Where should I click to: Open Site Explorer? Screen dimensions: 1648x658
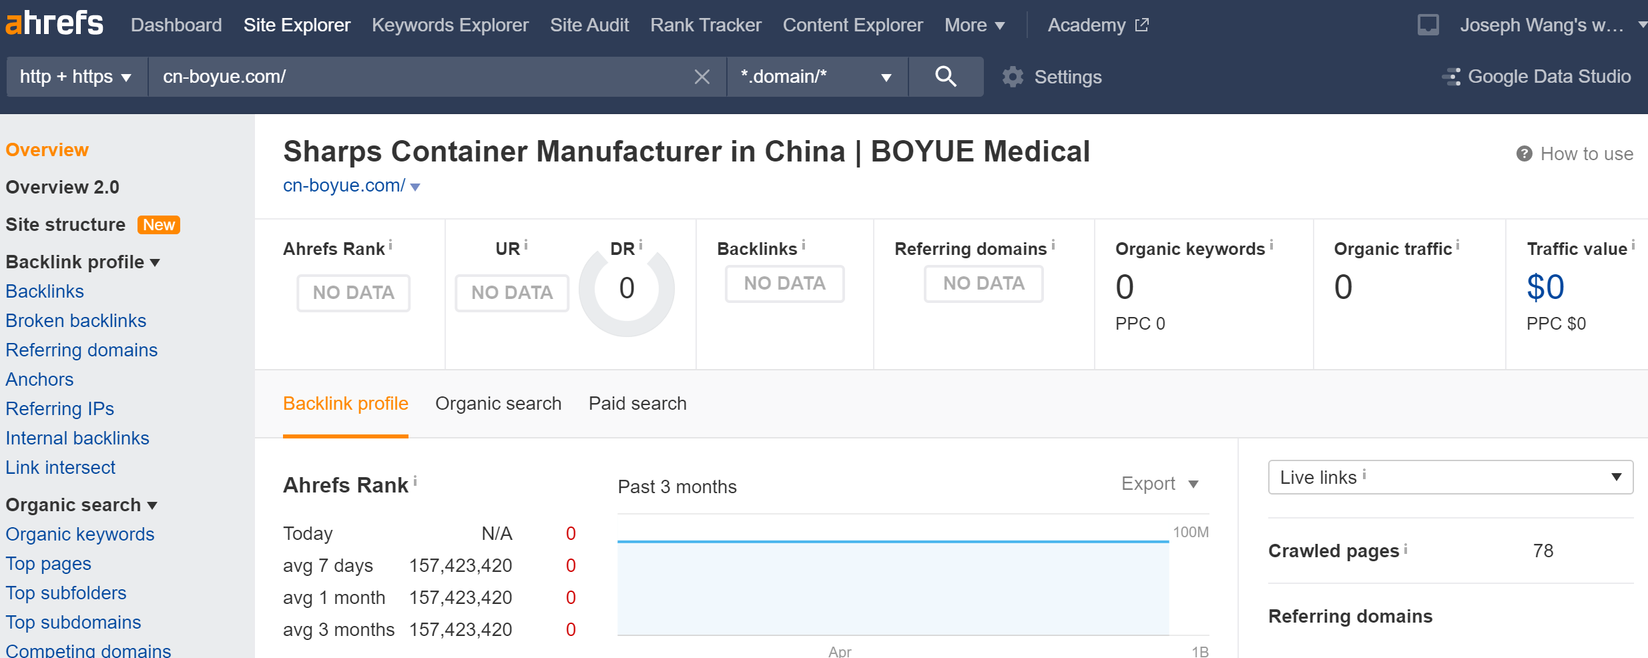297,25
